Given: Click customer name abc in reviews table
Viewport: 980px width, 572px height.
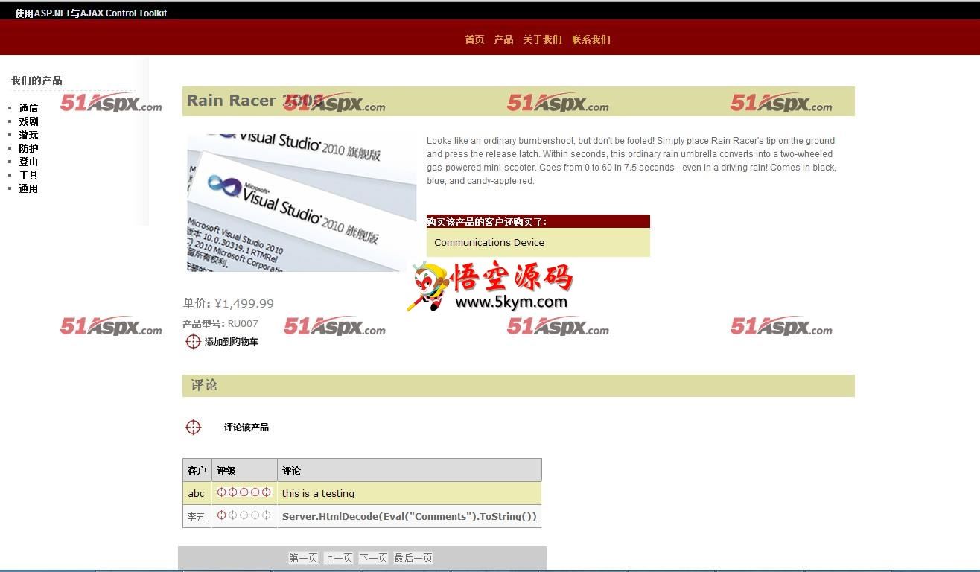Looking at the screenshot, I should coord(196,493).
